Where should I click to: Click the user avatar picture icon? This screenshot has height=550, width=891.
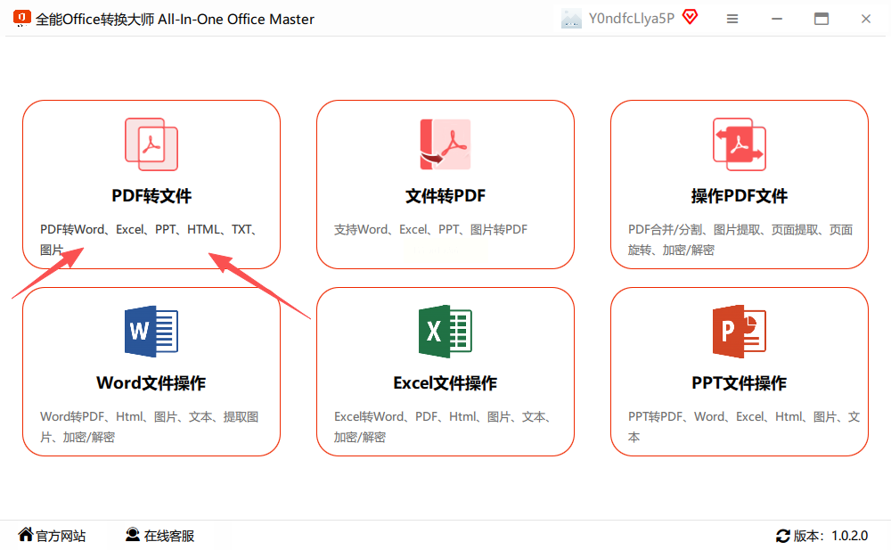tap(571, 19)
